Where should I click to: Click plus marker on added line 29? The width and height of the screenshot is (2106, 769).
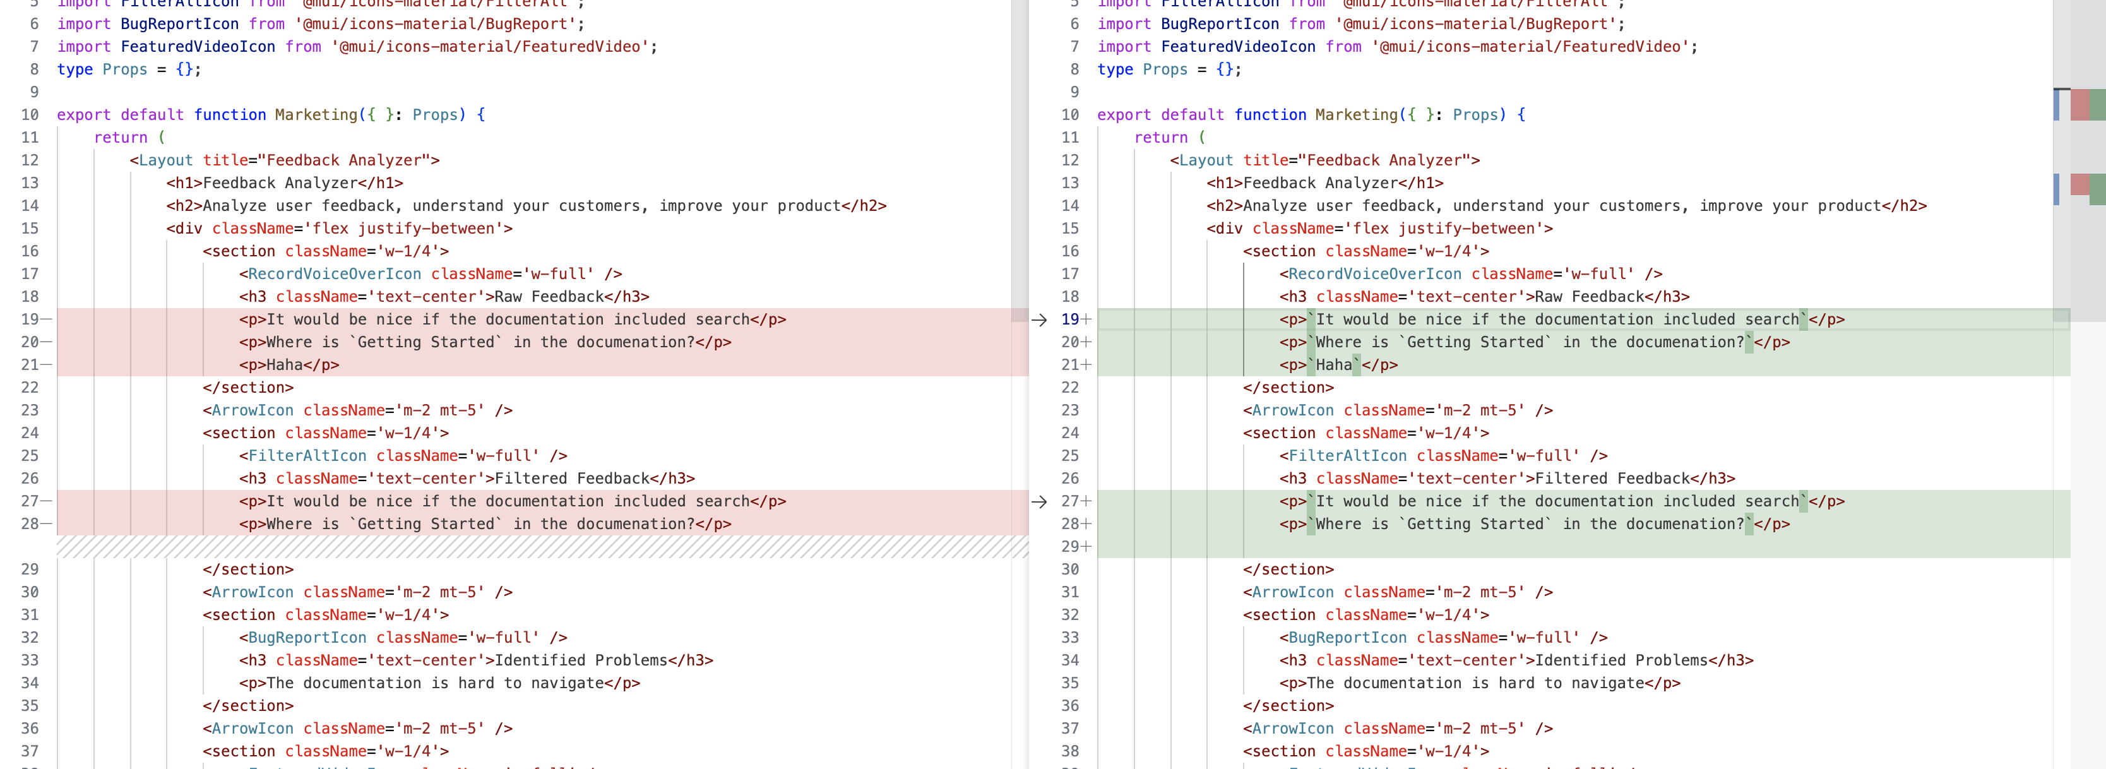pyautogui.click(x=1086, y=547)
